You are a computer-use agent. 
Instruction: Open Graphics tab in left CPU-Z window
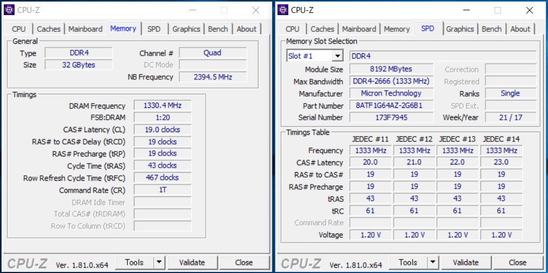186,29
